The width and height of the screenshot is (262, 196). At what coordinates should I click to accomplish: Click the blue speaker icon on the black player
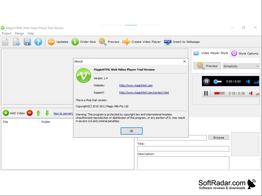[248, 82]
